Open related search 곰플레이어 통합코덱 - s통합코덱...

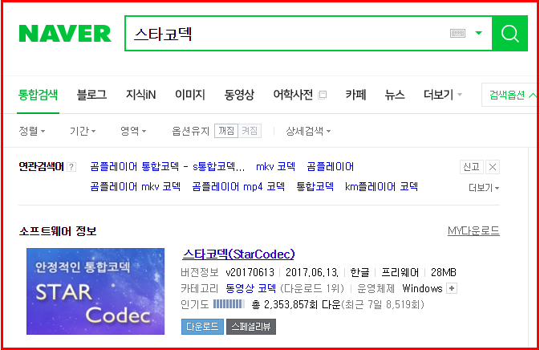click(168, 167)
